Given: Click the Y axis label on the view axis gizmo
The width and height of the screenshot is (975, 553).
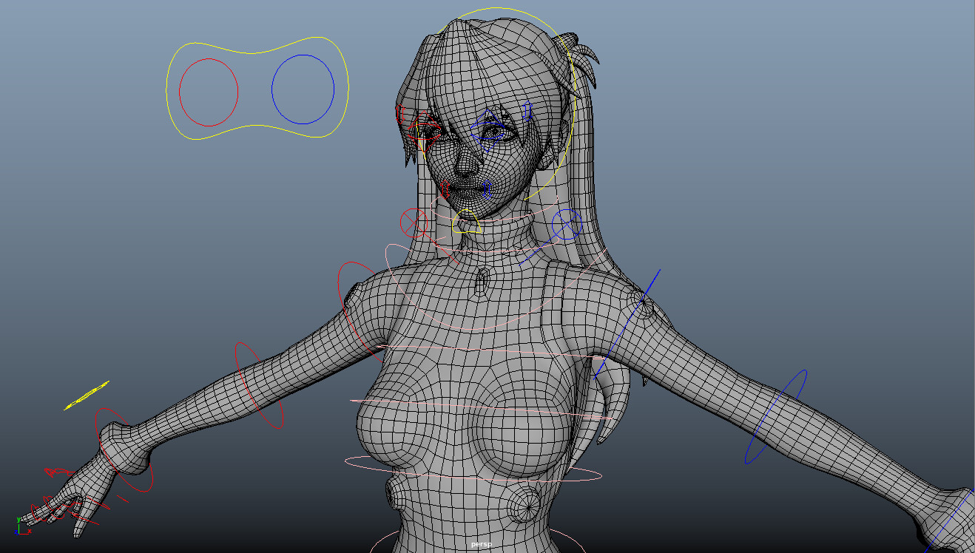Looking at the screenshot, I should 18,520.
